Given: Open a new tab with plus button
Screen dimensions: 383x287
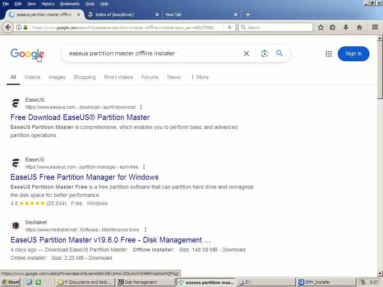Looking at the screenshot, I should coord(248,15).
